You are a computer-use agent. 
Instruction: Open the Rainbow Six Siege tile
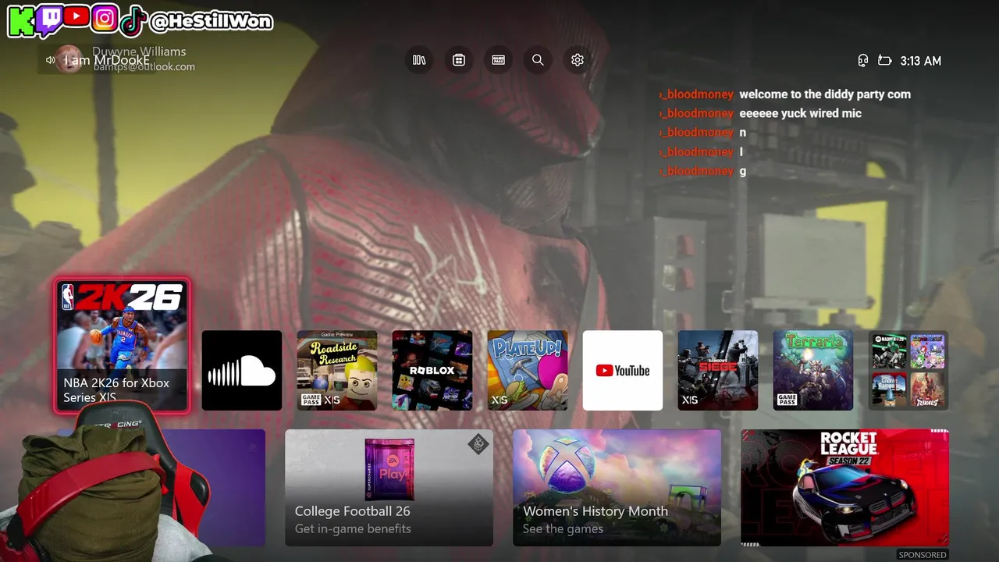[718, 370]
